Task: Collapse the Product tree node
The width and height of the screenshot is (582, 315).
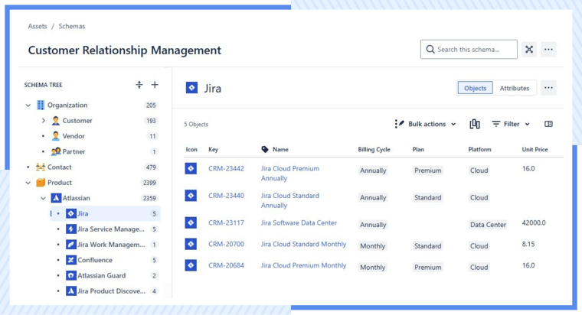Action: coord(28,183)
